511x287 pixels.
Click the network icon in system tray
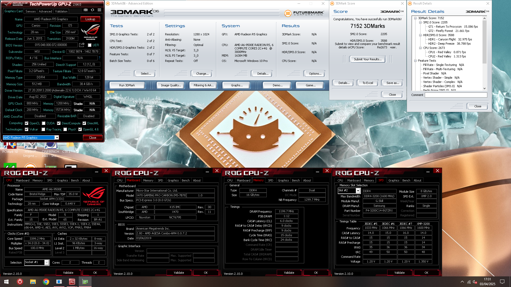click(x=469, y=282)
